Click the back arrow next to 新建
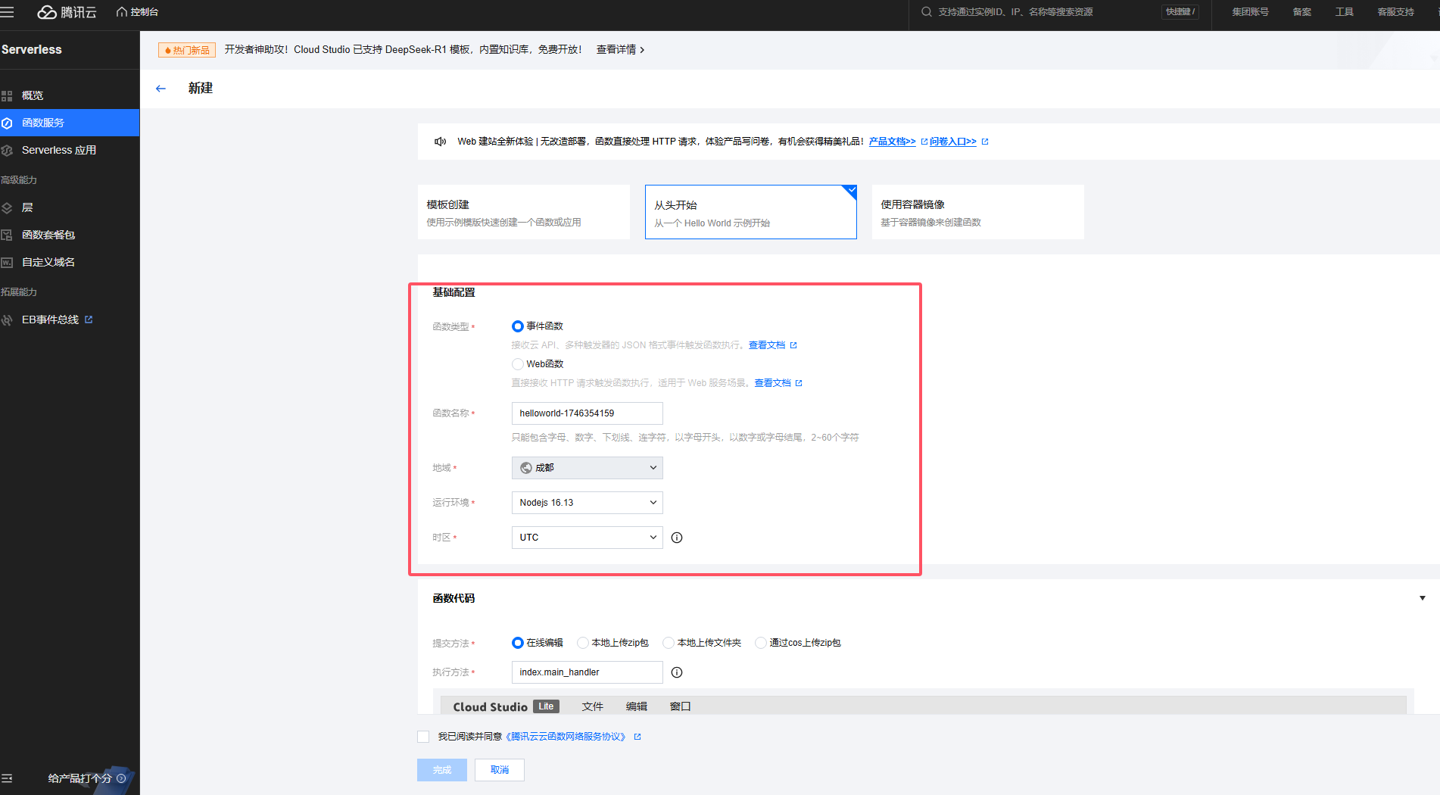 (x=161, y=89)
